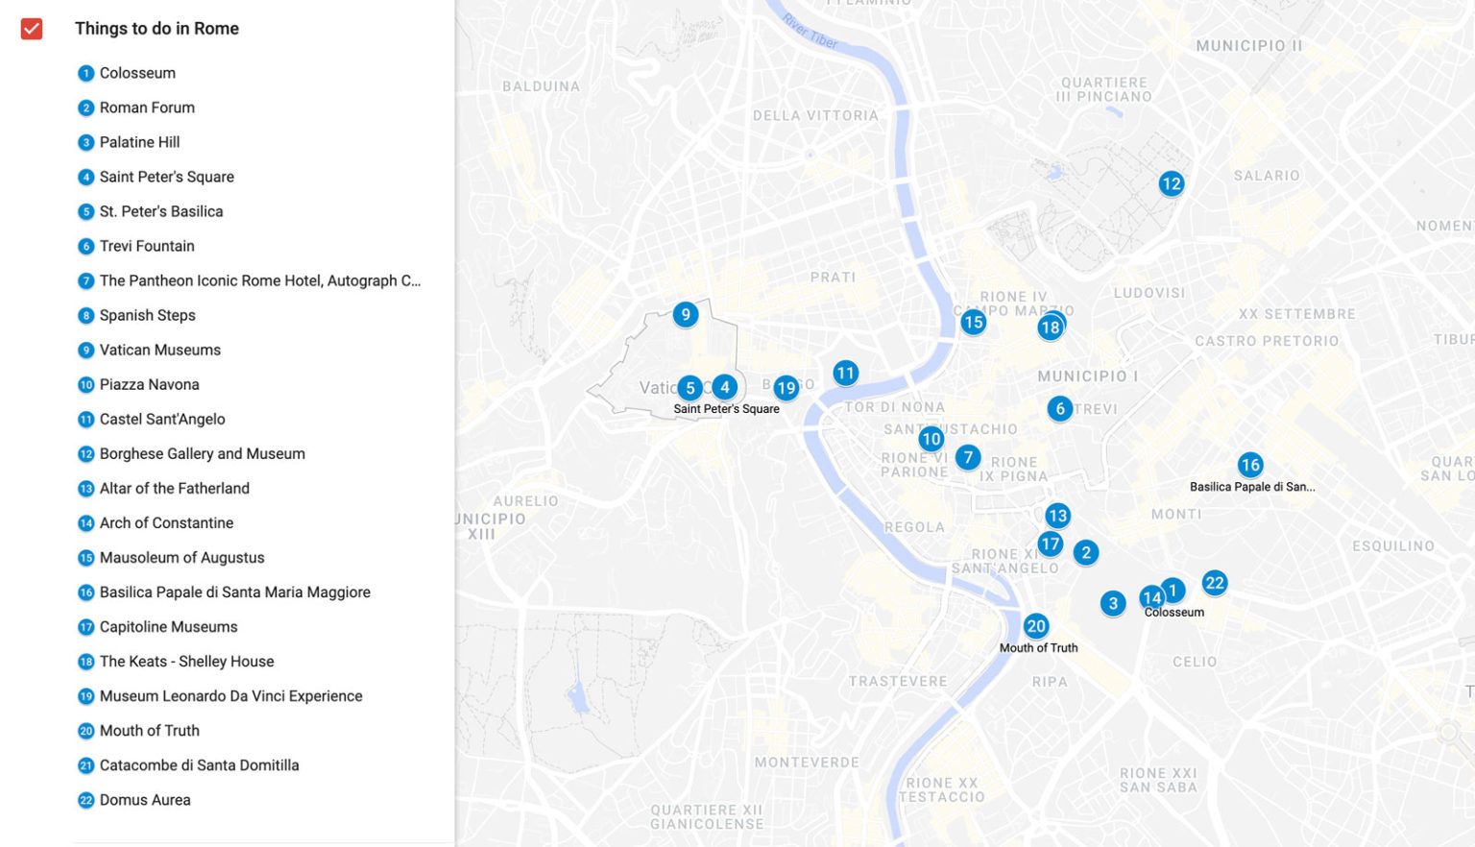Open Colosseum in the places list

[x=137, y=73]
